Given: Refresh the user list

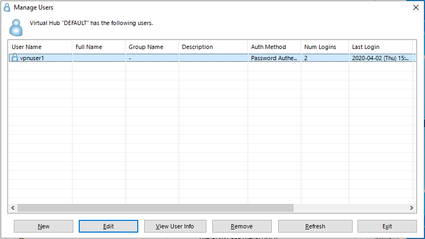Looking at the screenshot, I should pos(315,226).
